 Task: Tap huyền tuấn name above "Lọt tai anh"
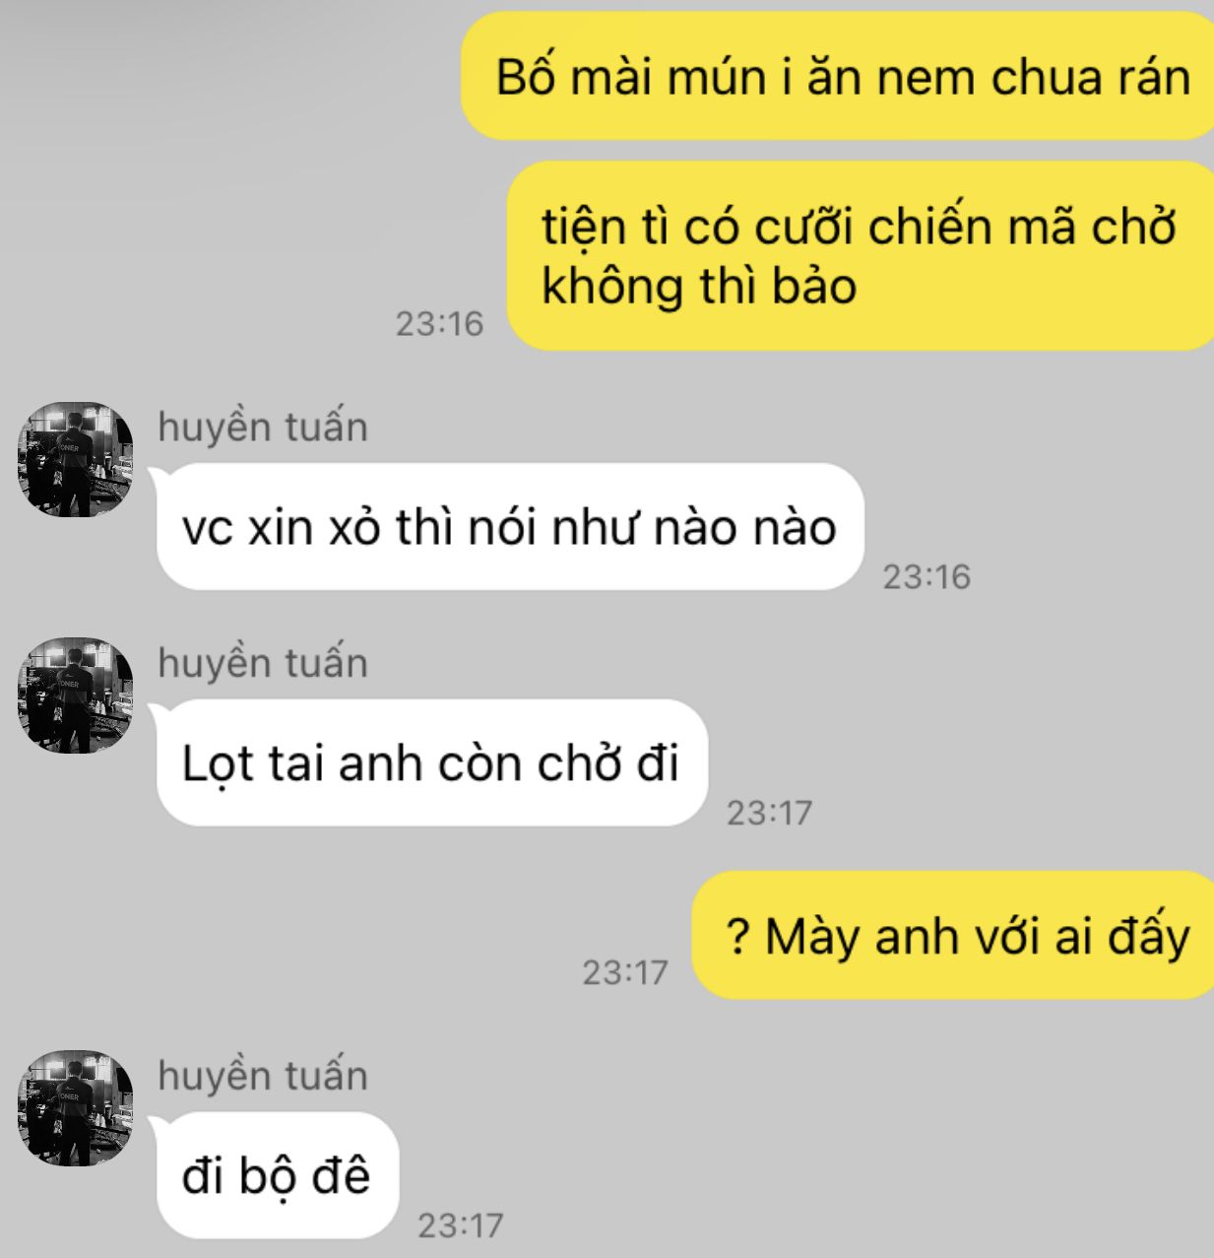(x=263, y=663)
